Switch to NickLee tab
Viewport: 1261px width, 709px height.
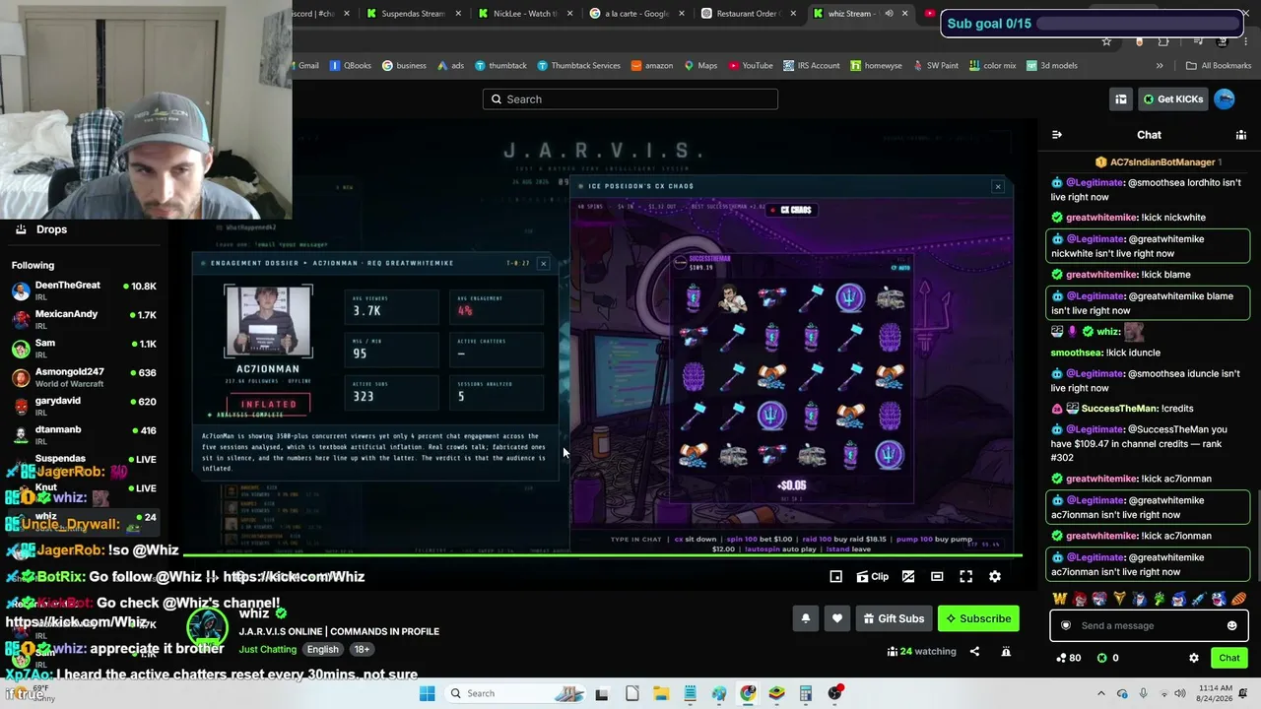[x=525, y=14]
